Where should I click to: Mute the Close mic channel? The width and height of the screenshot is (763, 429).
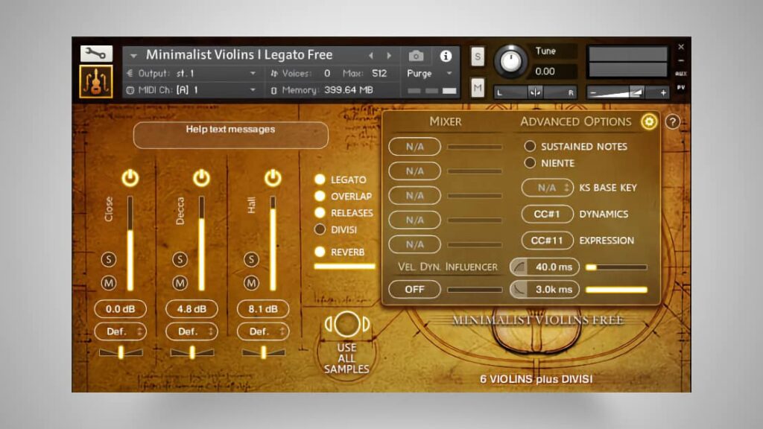(109, 283)
